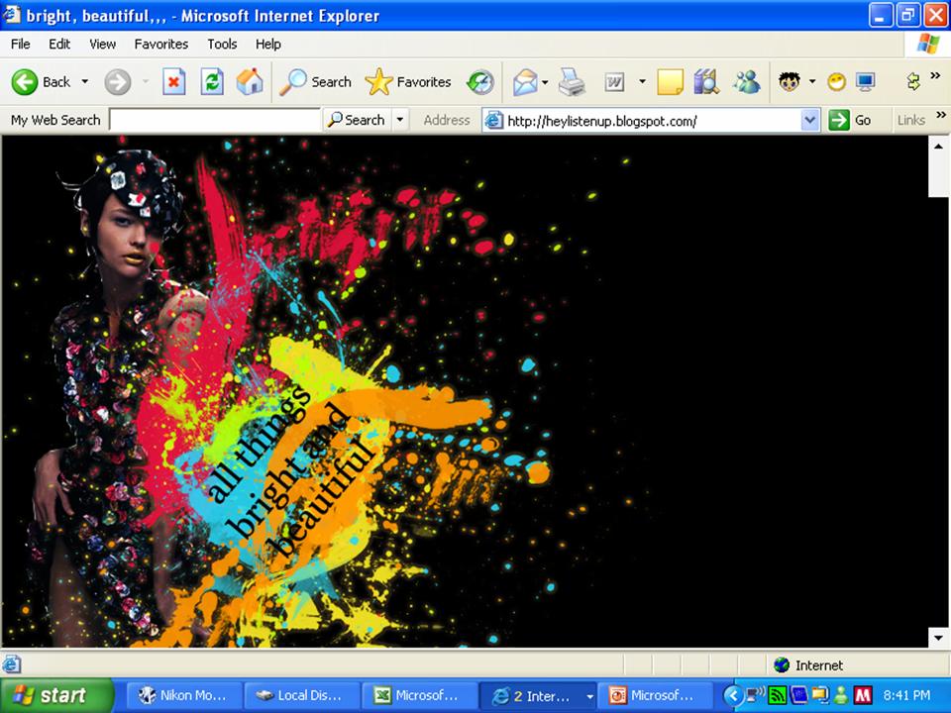This screenshot has width=951, height=713.
Task: Switch to Microsoft Excel taskbar button
Action: (x=420, y=696)
